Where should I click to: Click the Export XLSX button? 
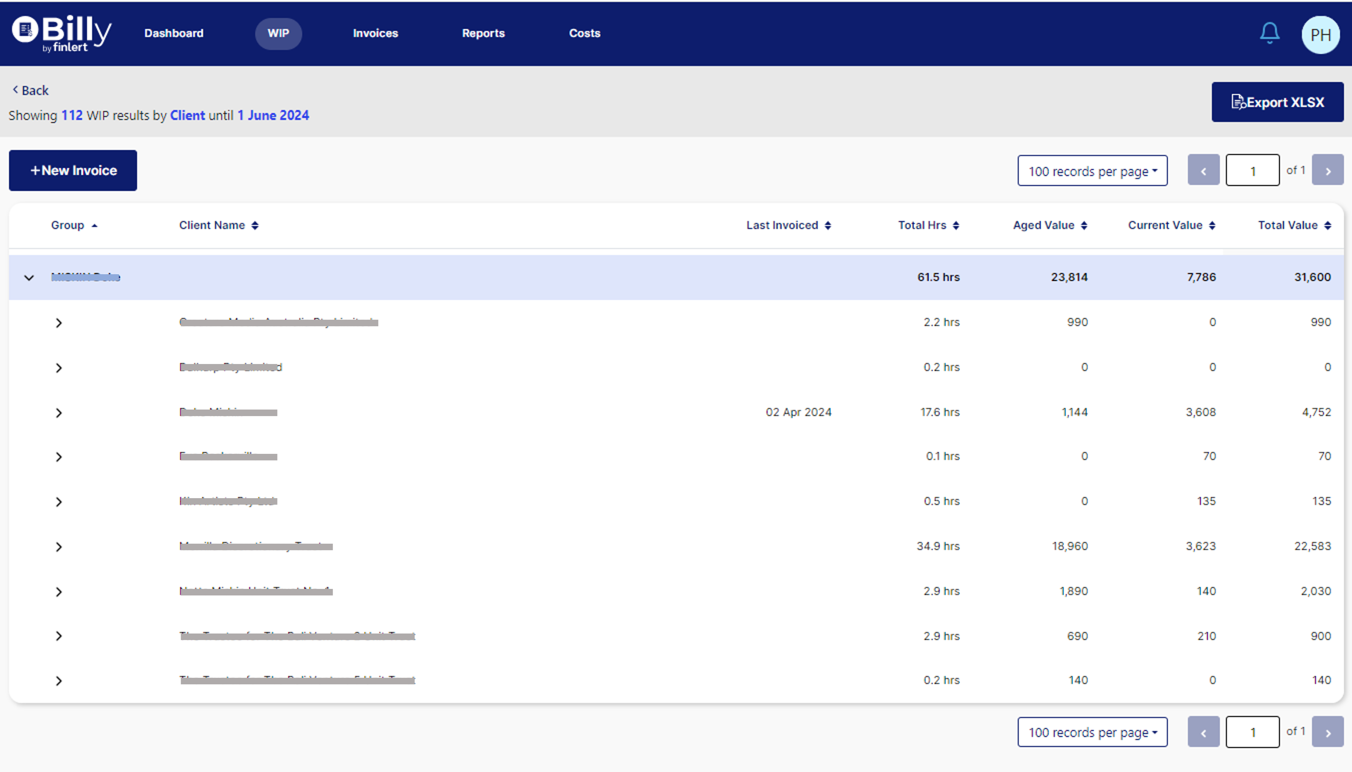click(1277, 102)
